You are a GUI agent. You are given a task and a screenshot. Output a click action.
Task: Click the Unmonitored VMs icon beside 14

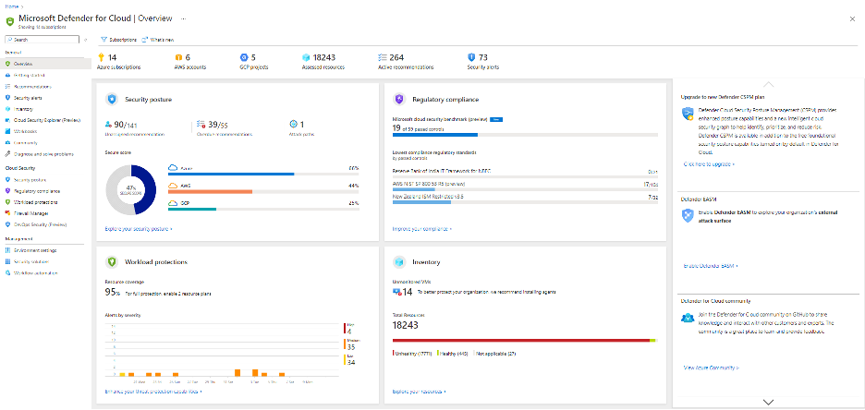click(396, 292)
